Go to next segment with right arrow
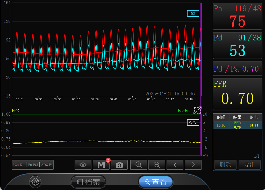 pos(193,165)
